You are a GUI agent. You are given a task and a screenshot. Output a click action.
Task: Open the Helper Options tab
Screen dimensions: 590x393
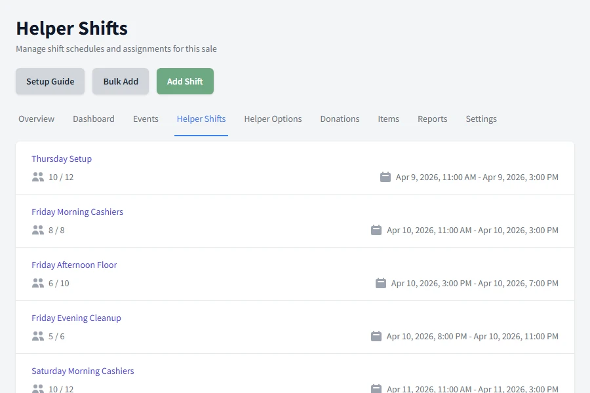tap(273, 119)
